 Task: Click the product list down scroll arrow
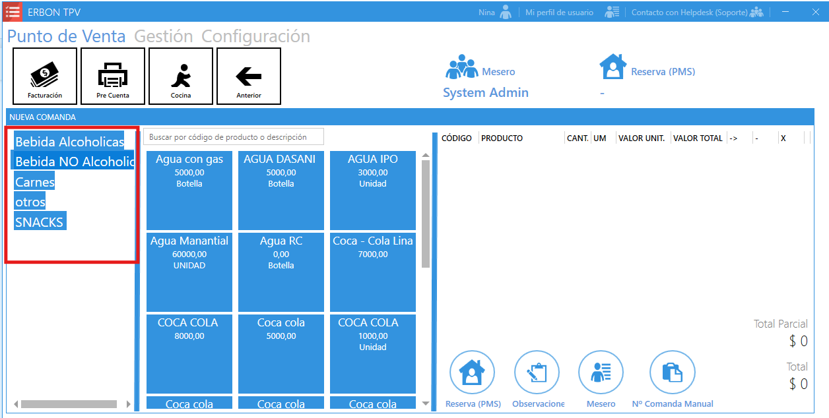pos(426,403)
